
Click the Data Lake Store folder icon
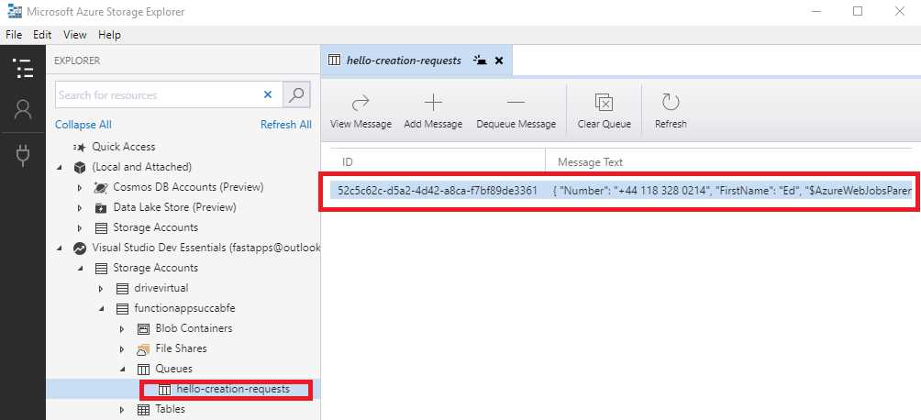pyautogui.click(x=100, y=208)
